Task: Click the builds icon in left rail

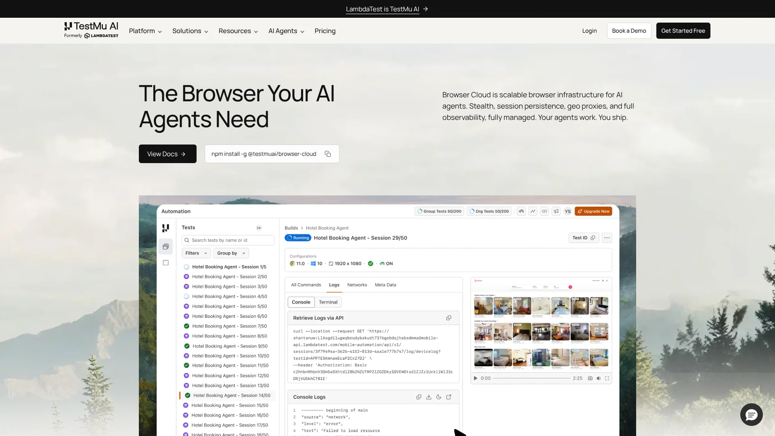Action: pyautogui.click(x=165, y=247)
